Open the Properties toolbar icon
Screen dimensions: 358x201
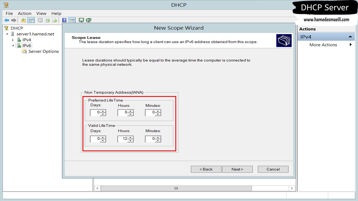(x=40, y=20)
